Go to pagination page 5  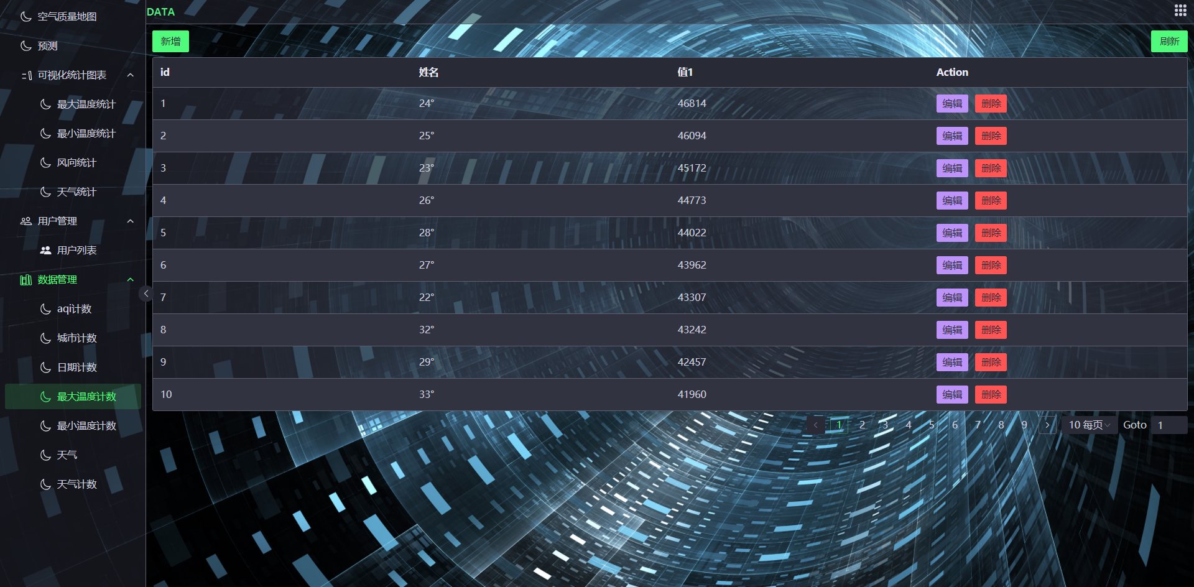pyautogui.click(x=932, y=425)
